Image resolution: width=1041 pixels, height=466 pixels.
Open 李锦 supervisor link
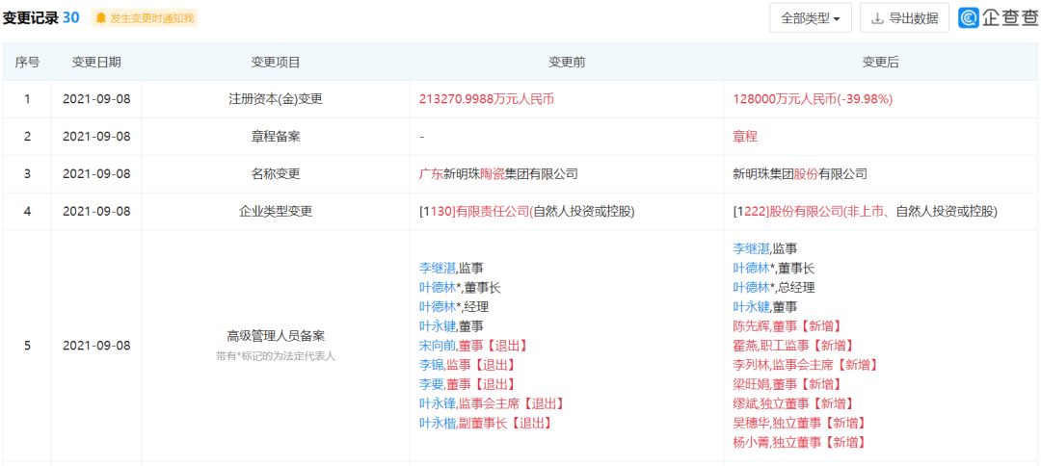(431, 365)
